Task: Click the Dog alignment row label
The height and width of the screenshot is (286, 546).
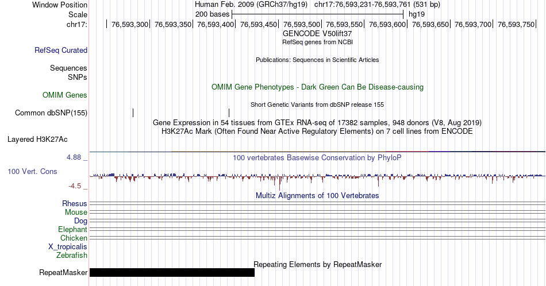Action: [x=81, y=221]
